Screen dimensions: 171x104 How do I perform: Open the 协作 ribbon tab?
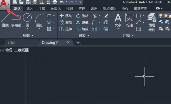[x=125, y=9]
